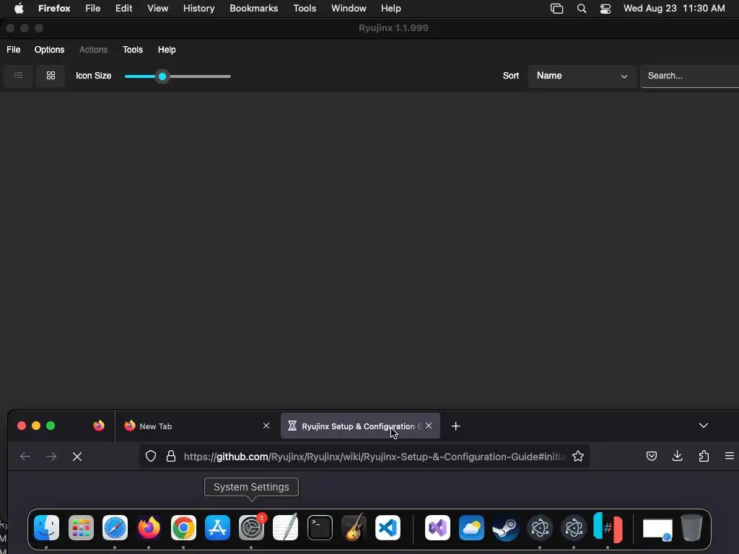Open Firefox downloads panel
Screen dimensions: 739x554
pyautogui.click(x=677, y=456)
